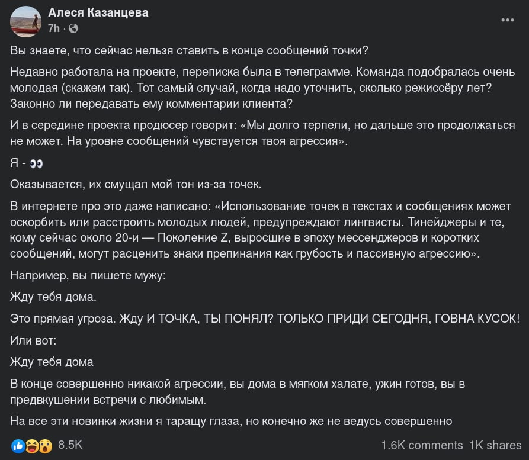This screenshot has height=460, width=529.
Task: Open Алеся Казанцева's profile via her name
Action: 98,12
